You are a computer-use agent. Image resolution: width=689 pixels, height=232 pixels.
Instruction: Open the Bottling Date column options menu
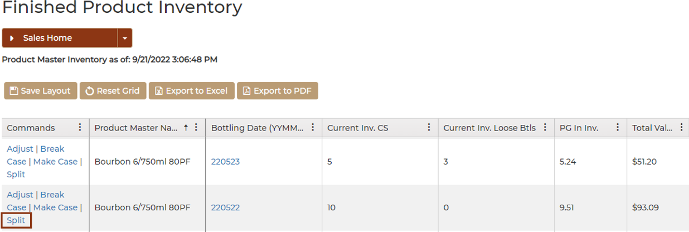pos(313,128)
